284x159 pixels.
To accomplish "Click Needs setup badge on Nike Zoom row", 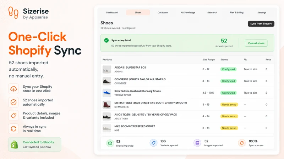I will coord(229,128).
